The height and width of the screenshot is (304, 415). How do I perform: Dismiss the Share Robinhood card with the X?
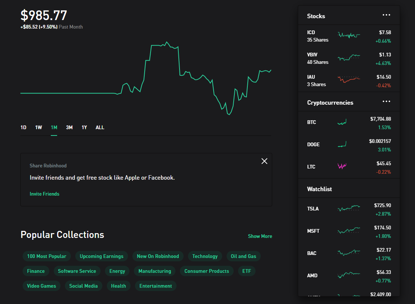[264, 161]
